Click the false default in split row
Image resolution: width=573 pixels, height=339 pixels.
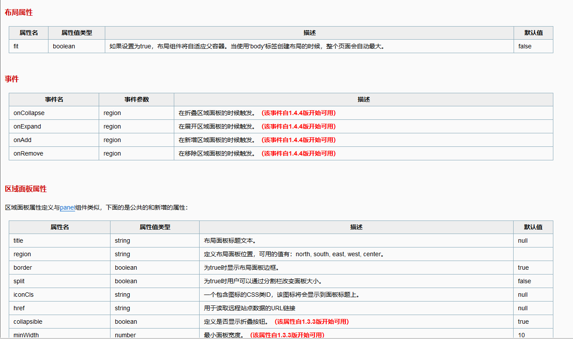(525, 281)
